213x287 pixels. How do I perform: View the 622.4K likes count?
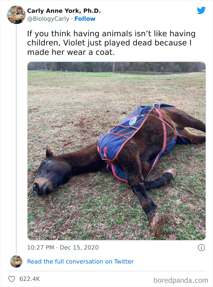tap(30, 279)
